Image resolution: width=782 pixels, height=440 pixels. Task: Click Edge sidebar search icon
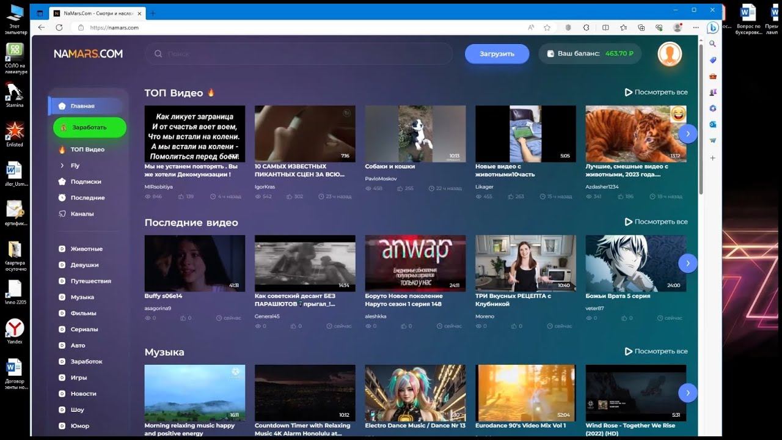point(712,43)
